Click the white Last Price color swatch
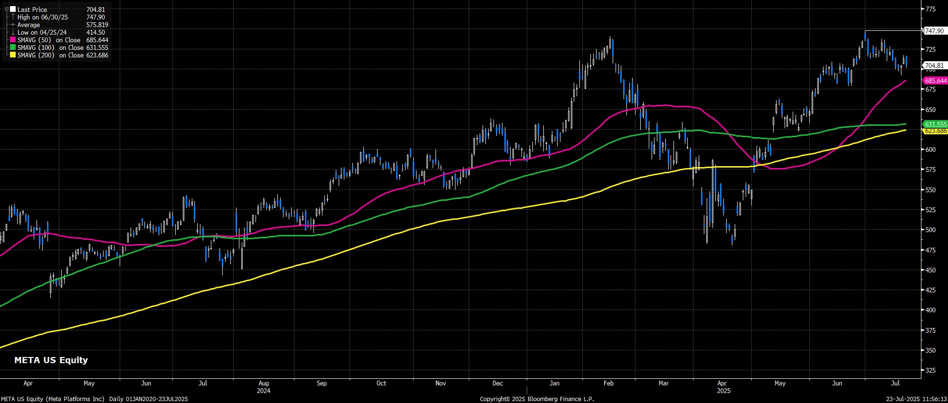Viewport: 948px width, 403px height. pos(13,9)
